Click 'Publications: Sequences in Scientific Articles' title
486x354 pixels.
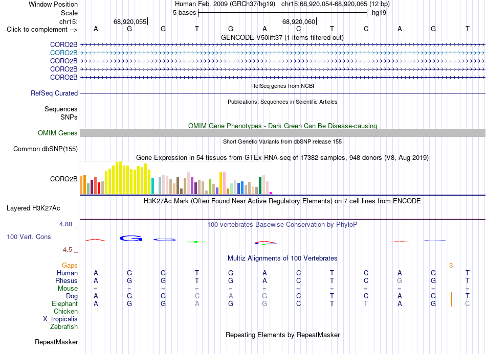(x=282, y=102)
